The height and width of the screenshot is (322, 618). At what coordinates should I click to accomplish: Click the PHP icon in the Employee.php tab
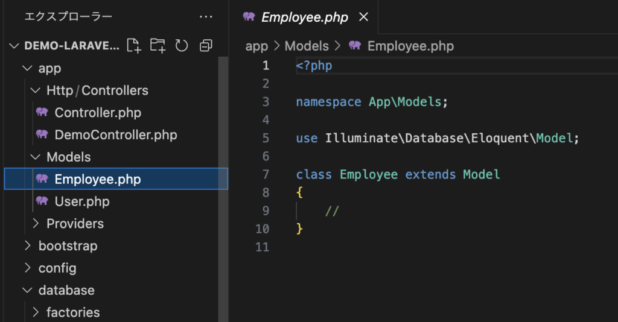249,17
